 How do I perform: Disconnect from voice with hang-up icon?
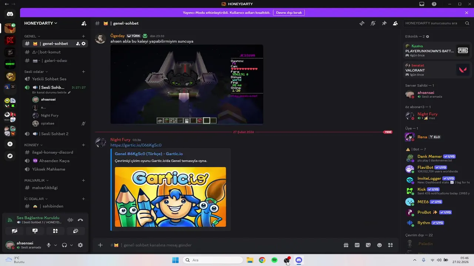[x=80, y=220]
